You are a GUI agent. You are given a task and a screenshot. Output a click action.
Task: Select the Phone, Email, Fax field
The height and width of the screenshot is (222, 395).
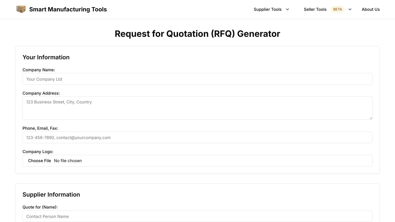point(197,137)
